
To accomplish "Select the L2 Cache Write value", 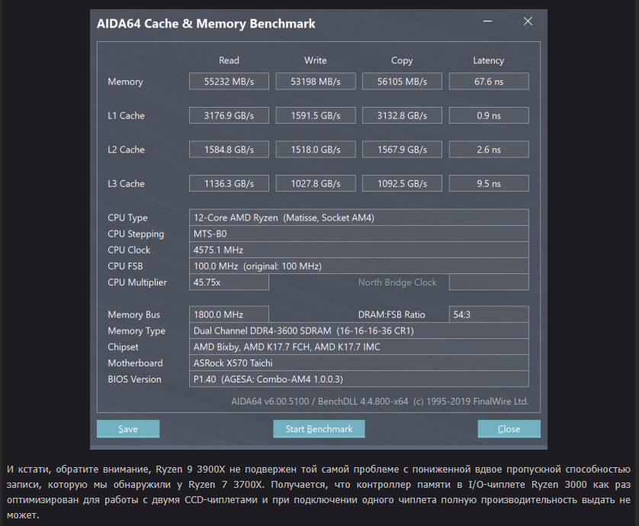I will coord(315,150).
